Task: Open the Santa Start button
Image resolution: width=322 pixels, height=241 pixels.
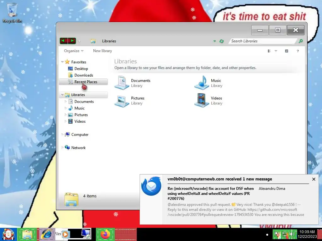Action: click(8, 234)
